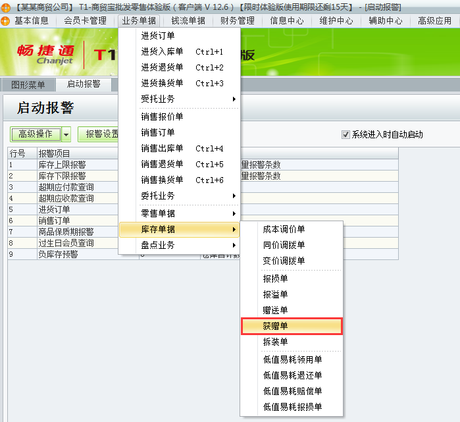The height and width of the screenshot is (422, 460).
Task: Select 销售出库单 menu item
Action: [180, 149]
